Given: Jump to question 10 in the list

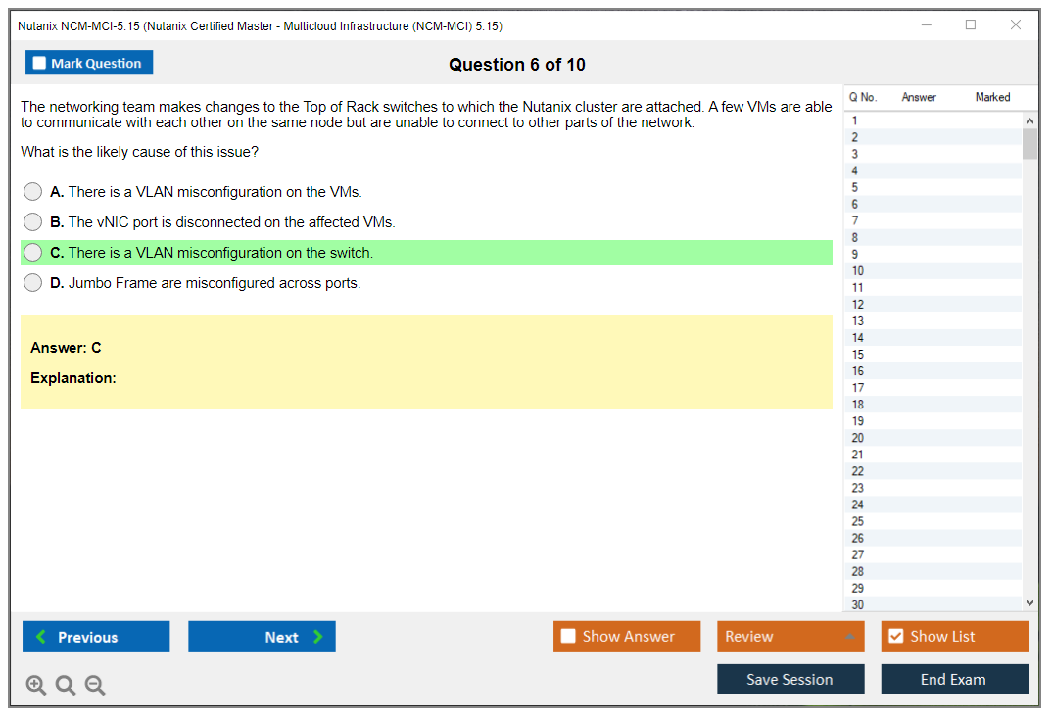Looking at the screenshot, I should [858, 271].
